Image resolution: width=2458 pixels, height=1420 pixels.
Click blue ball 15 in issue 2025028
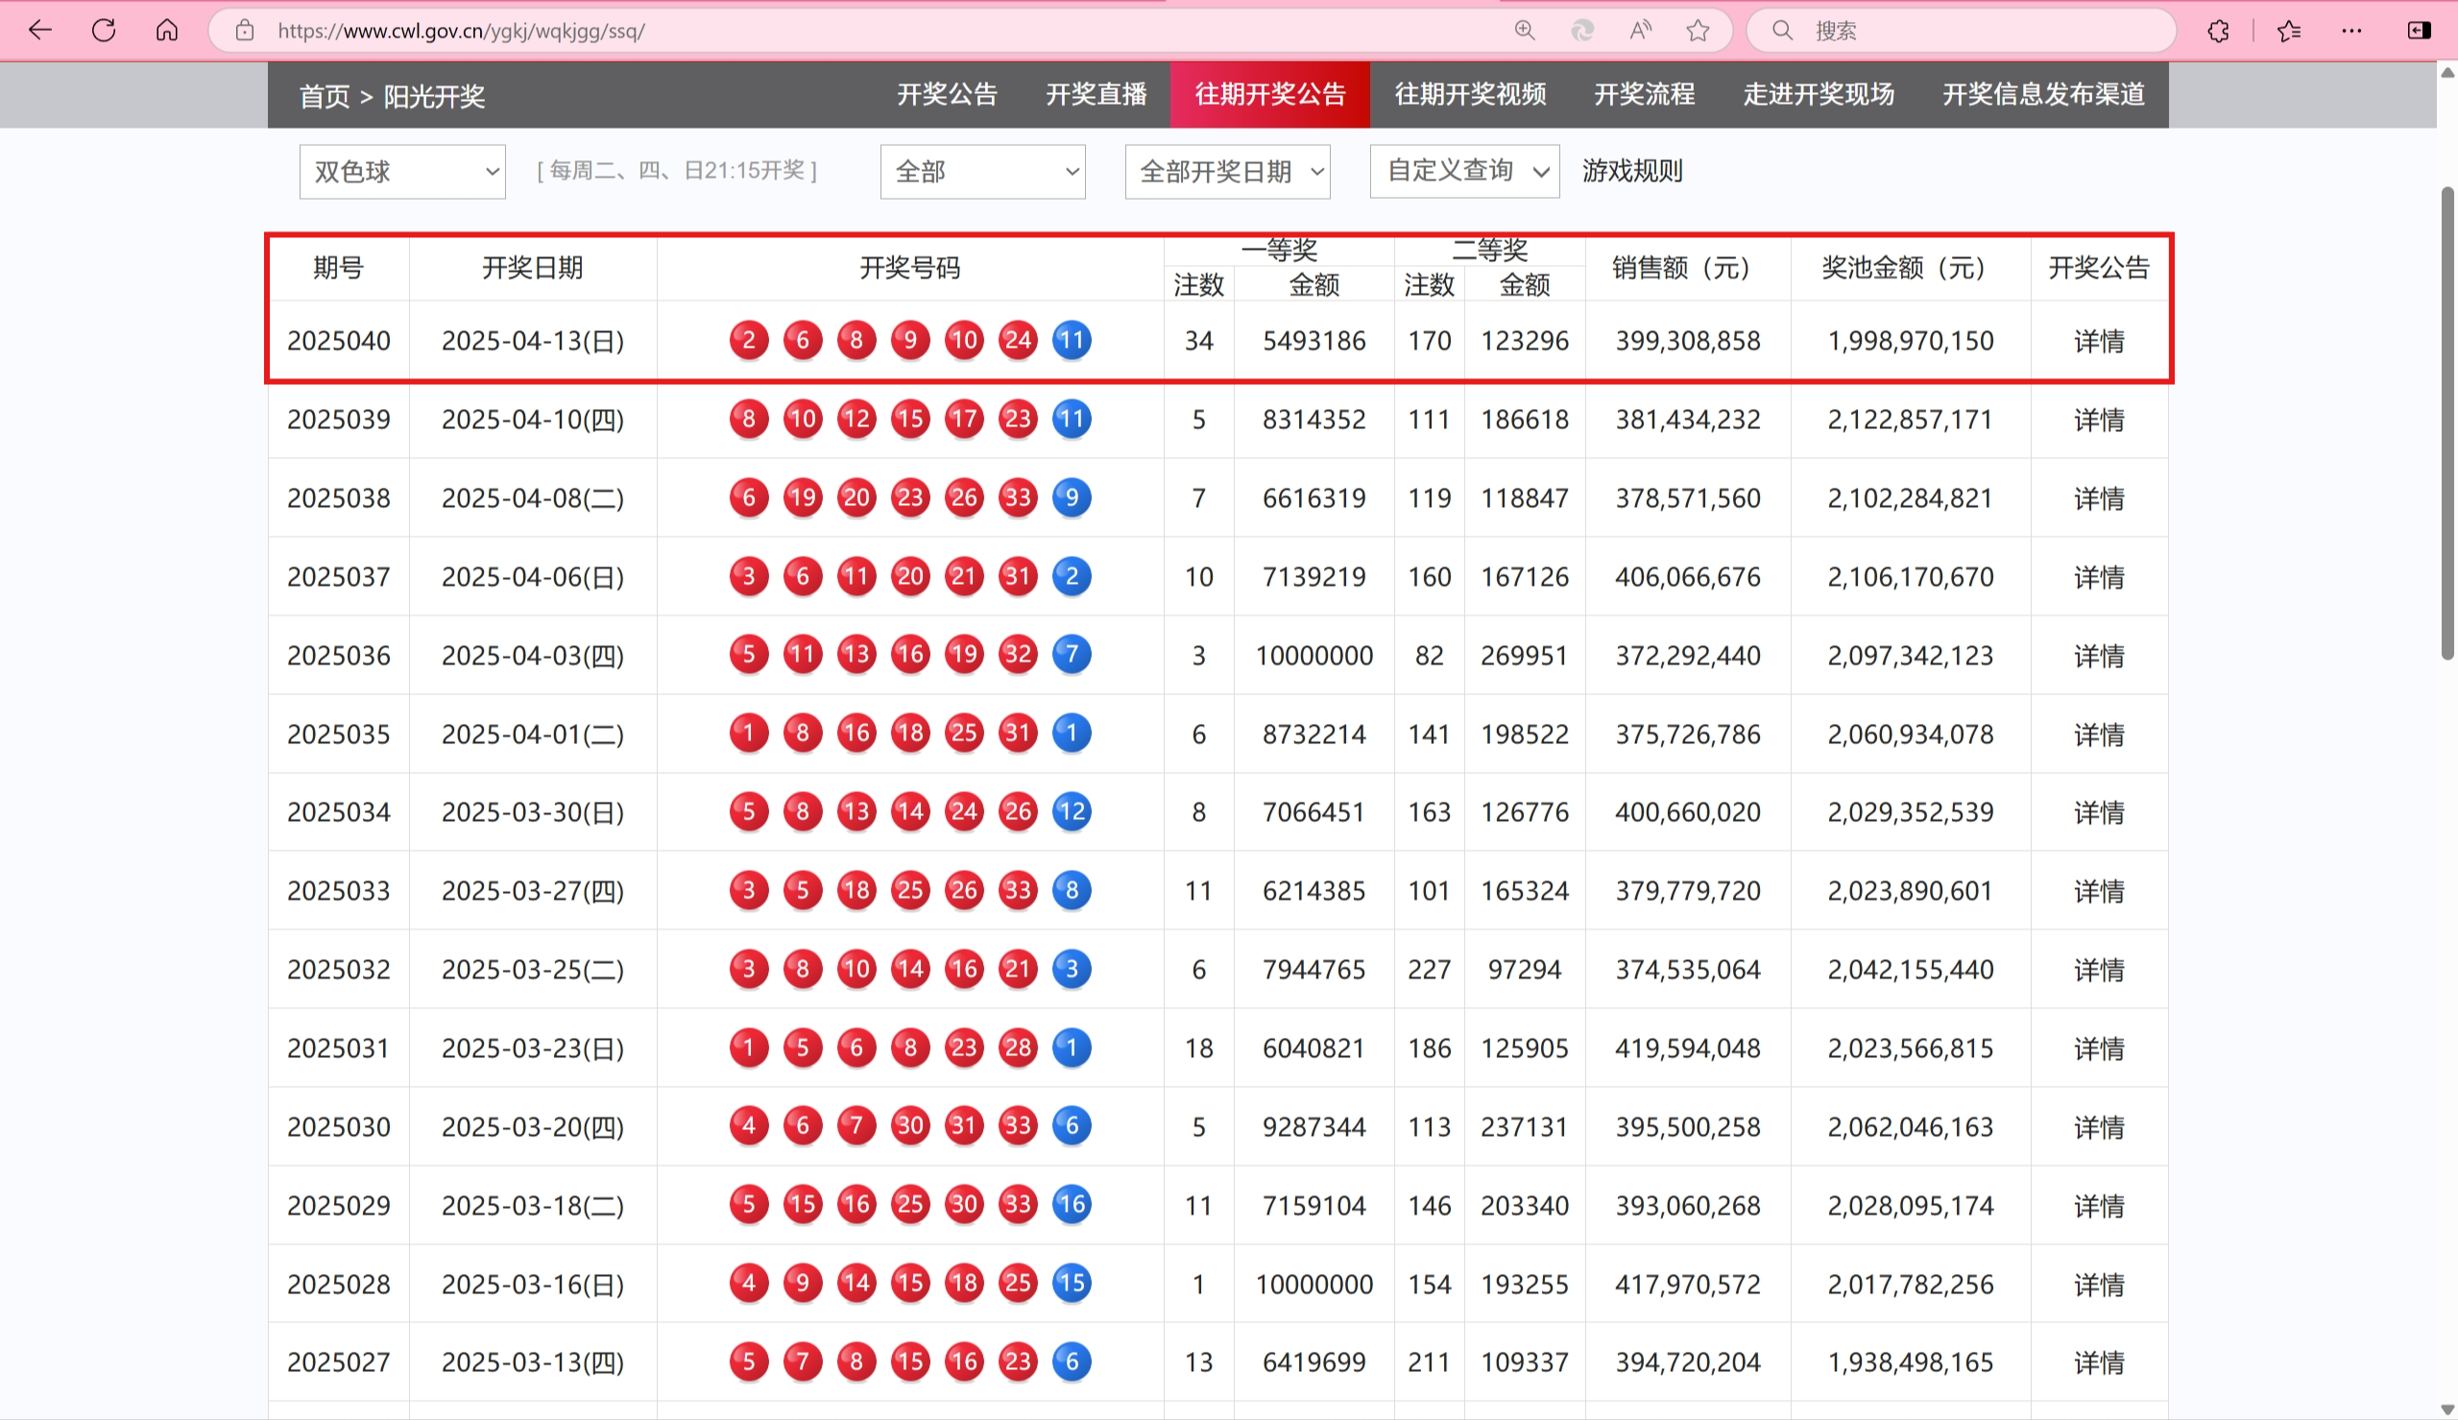(1072, 1284)
